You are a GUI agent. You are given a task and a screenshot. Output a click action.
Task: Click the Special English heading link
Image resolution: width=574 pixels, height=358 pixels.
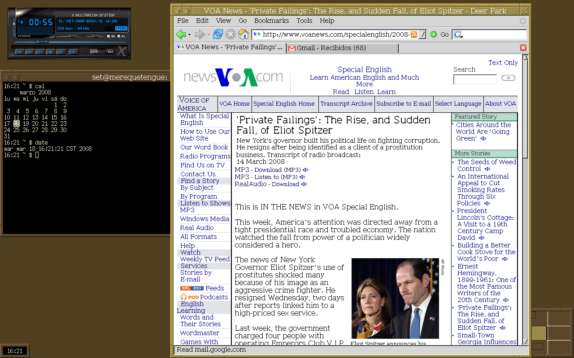click(365, 69)
